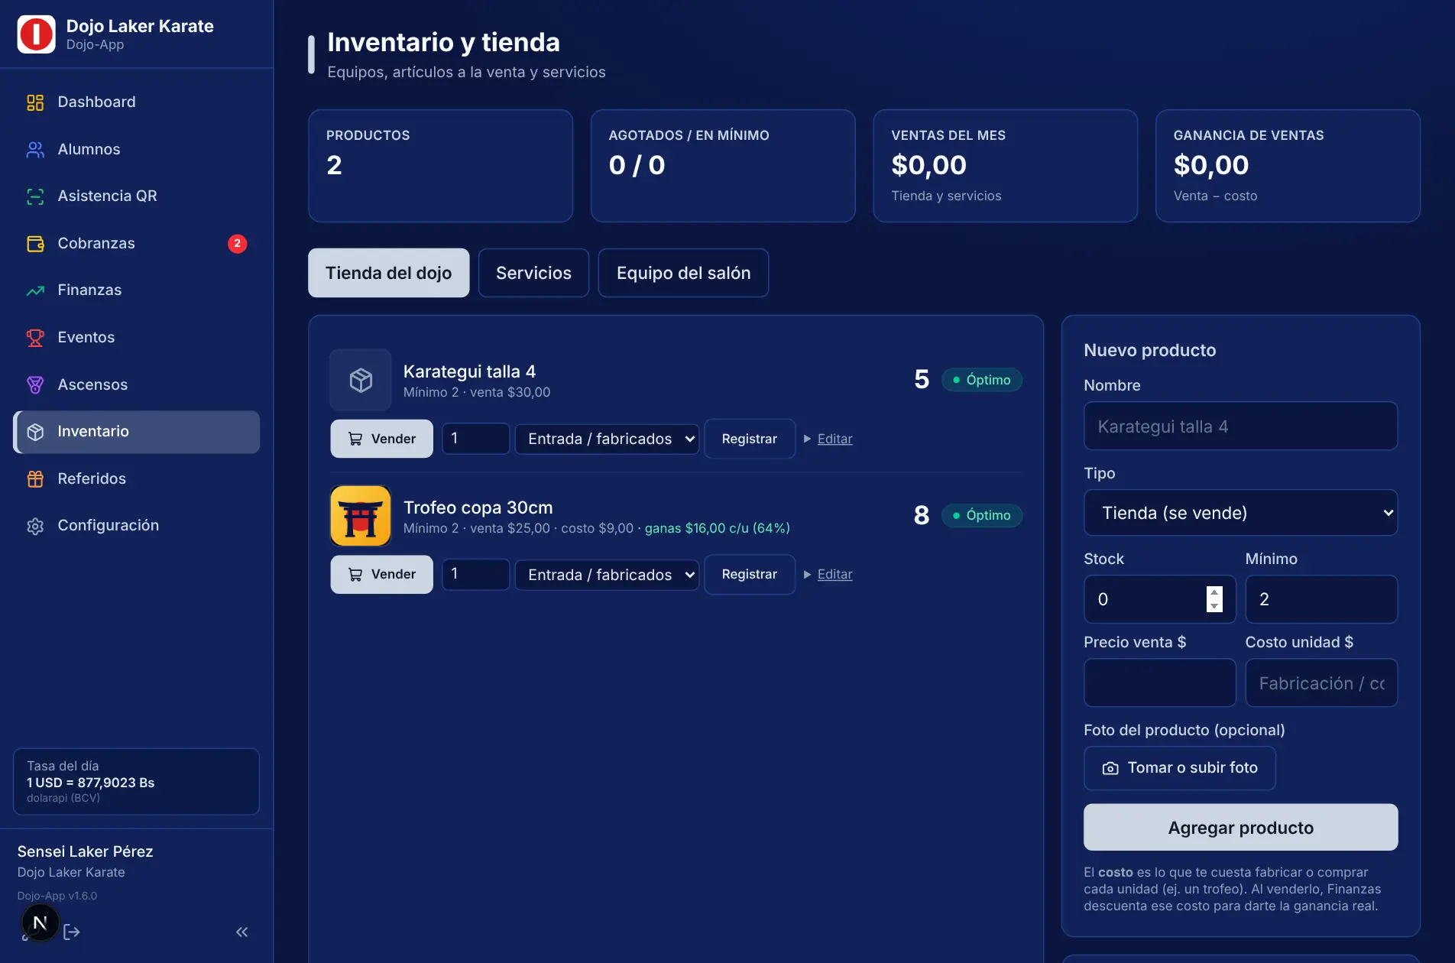Click Agregar producto button
The width and height of the screenshot is (1455, 963).
click(x=1240, y=828)
